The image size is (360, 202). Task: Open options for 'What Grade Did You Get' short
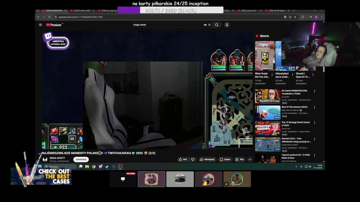click(272, 75)
